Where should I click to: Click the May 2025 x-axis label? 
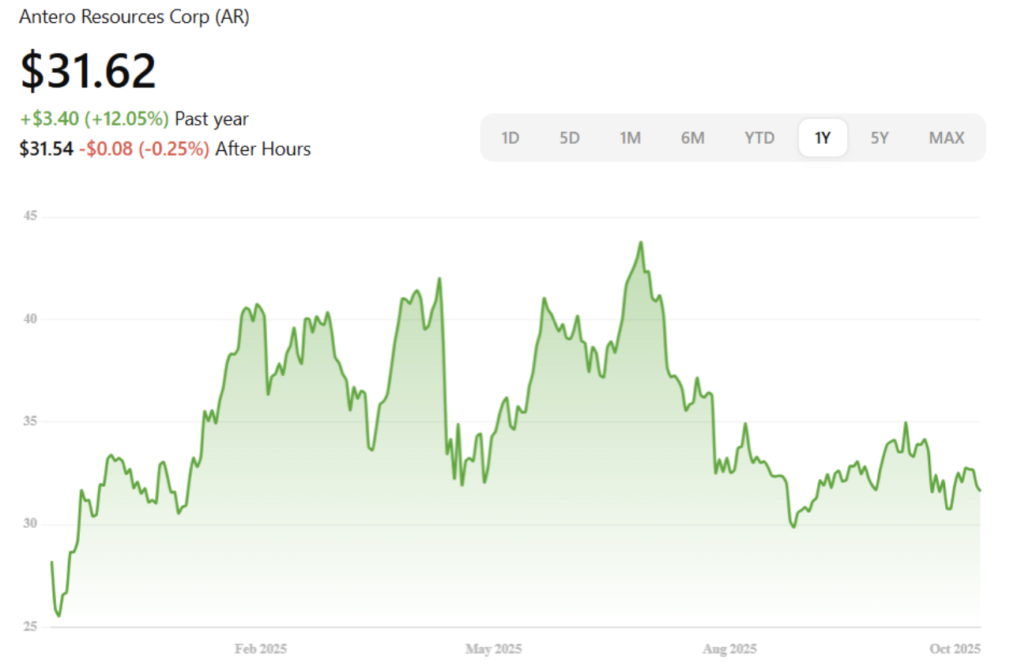[x=493, y=649]
